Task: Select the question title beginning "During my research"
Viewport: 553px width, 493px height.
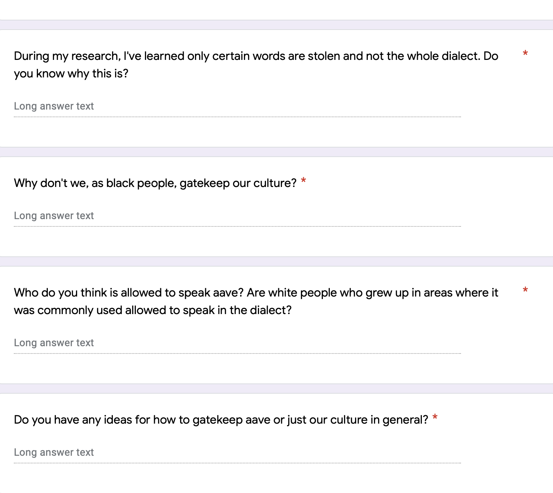Action: (x=256, y=65)
